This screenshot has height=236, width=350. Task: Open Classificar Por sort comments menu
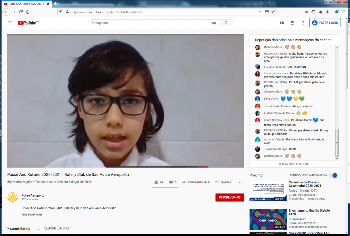coord(54,228)
